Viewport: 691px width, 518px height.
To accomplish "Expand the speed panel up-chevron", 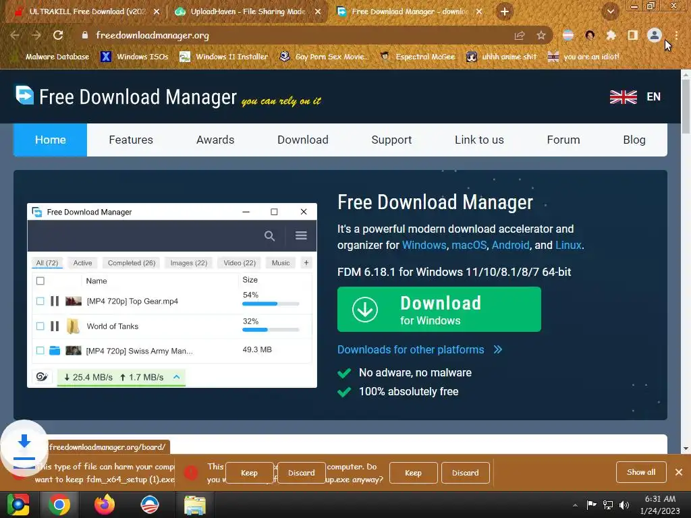I will click(x=177, y=376).
